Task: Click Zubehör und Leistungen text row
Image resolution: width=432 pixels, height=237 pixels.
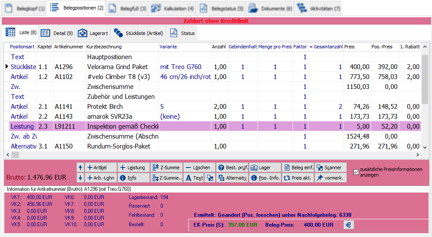Action: coord(212,97)
